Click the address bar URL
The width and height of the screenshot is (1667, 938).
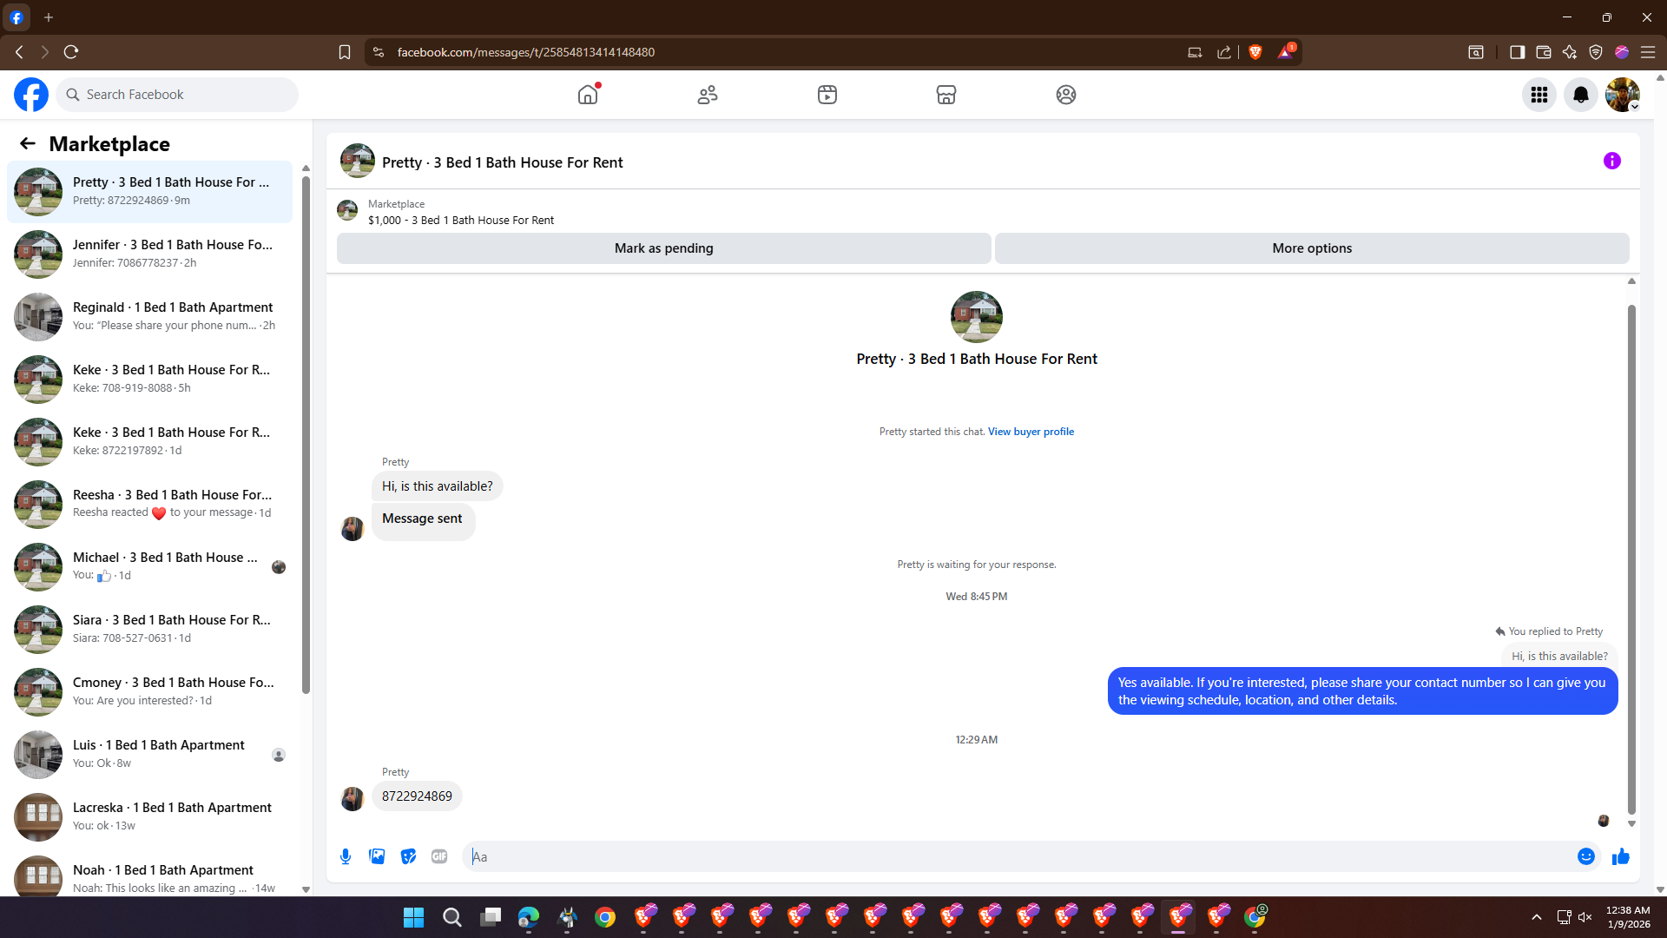click(x=526, y=52)
